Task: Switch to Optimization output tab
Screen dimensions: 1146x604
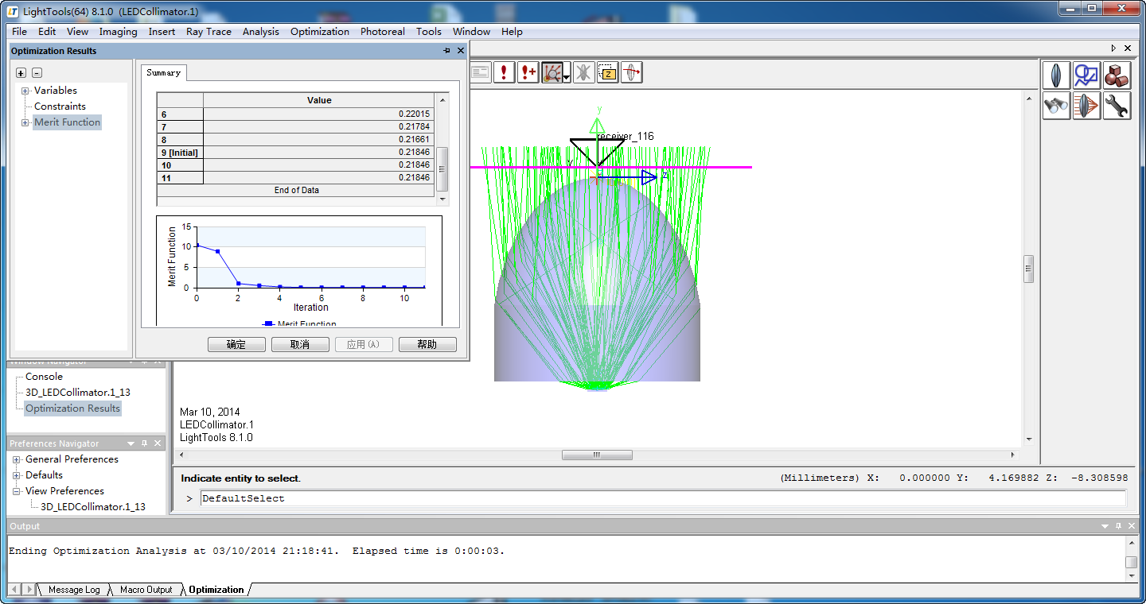Action: pos(216,590)
